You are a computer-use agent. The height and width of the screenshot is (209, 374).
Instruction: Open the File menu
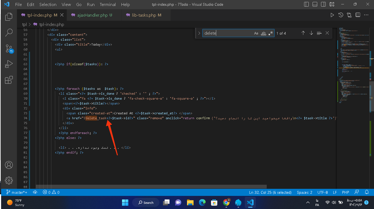click(x=19, y=4)
